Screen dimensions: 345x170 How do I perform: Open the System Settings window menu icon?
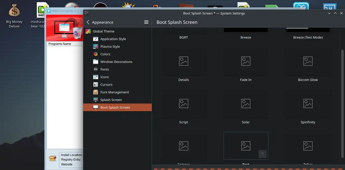coord(87,13)
